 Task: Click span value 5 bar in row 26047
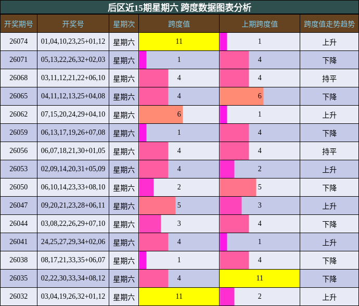pyautogui.click(x=157, y=205)
